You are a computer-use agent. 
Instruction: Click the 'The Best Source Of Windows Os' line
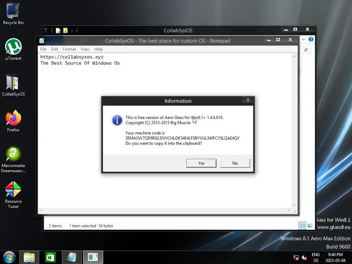pyautogui.click(x=80, y=63)
